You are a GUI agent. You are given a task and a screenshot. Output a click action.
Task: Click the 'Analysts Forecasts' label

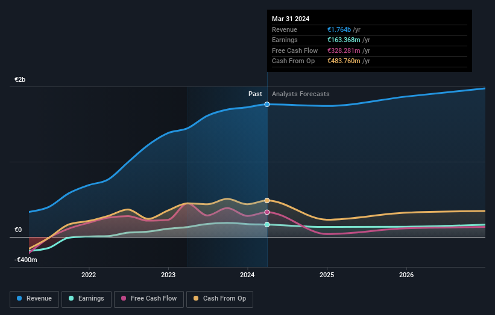click(300, 94)
